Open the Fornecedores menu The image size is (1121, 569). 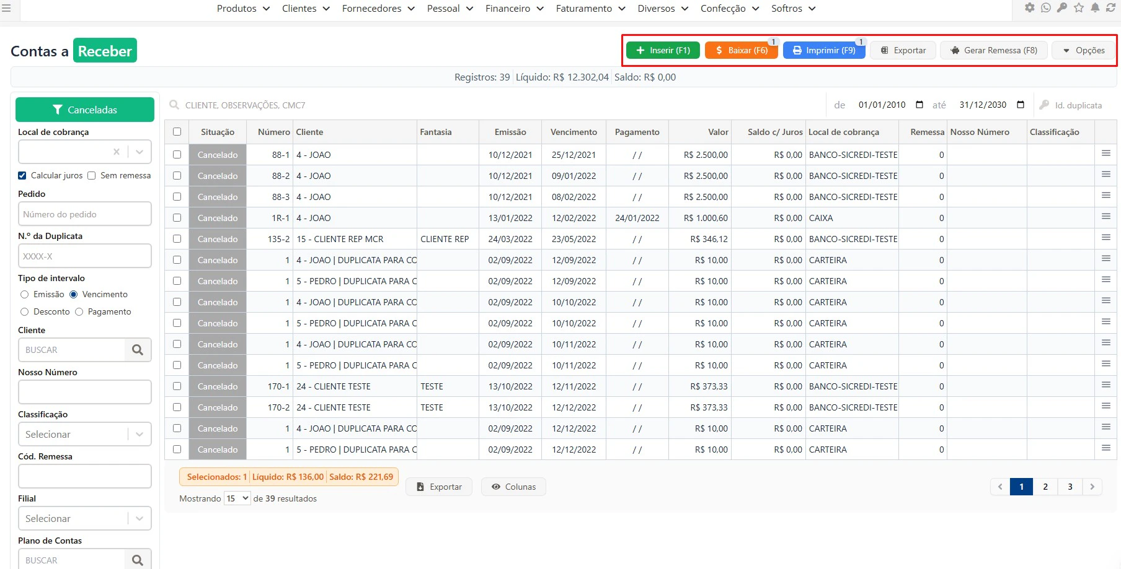[x=378, y=9]
